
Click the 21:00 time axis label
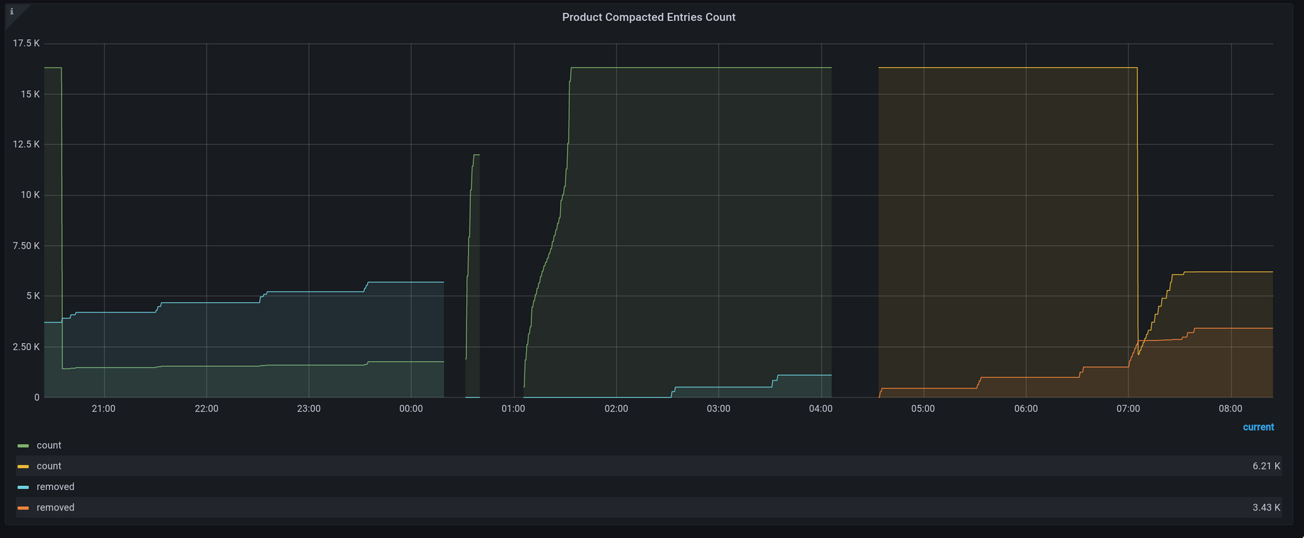click(x=104, y=409)
